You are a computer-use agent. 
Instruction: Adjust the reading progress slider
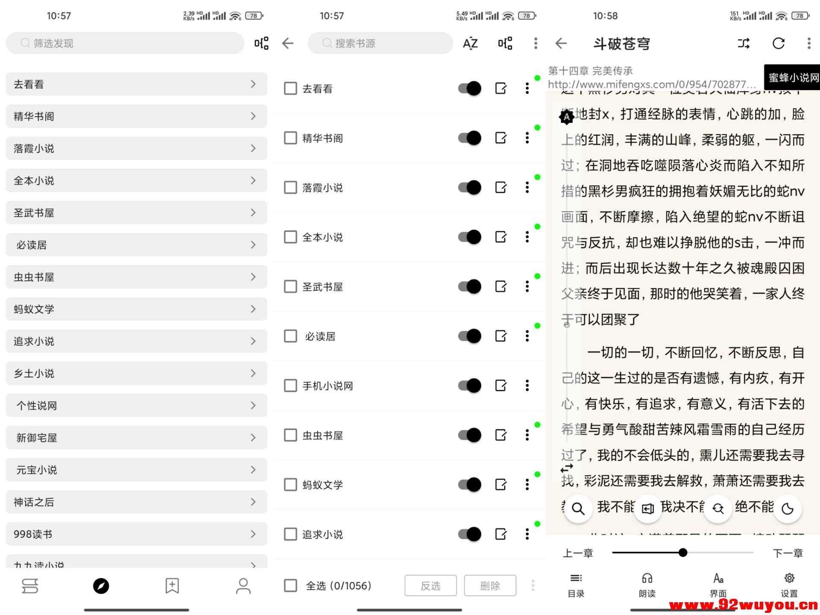[683, 552]
